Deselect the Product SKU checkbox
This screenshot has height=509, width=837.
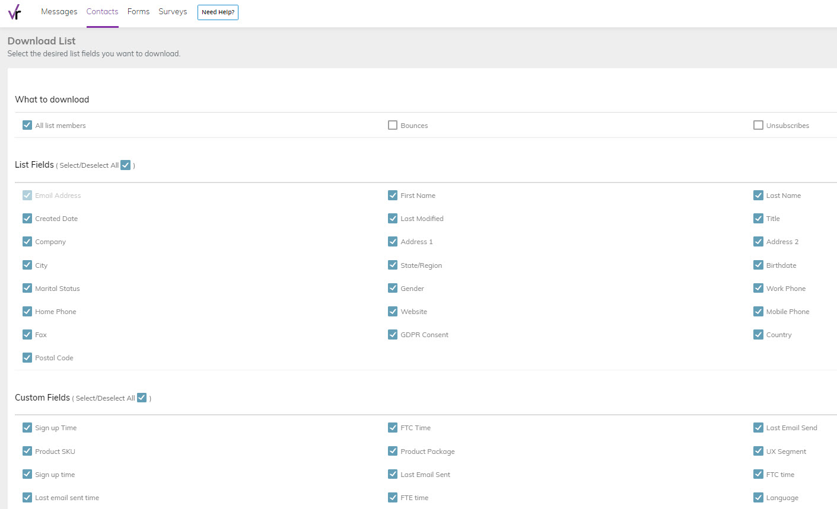[x=27, y=451]
